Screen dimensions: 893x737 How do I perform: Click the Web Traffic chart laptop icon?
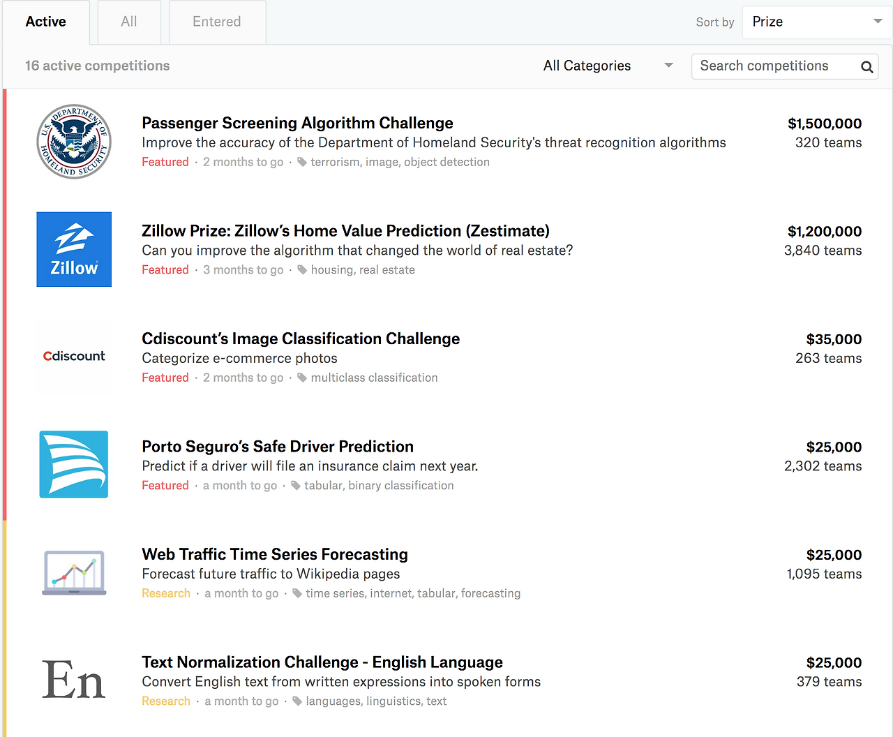pos(74,572)
